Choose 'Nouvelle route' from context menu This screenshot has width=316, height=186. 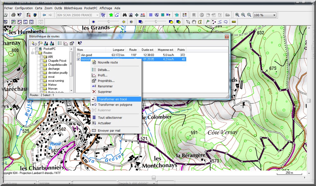coord(116,62)
